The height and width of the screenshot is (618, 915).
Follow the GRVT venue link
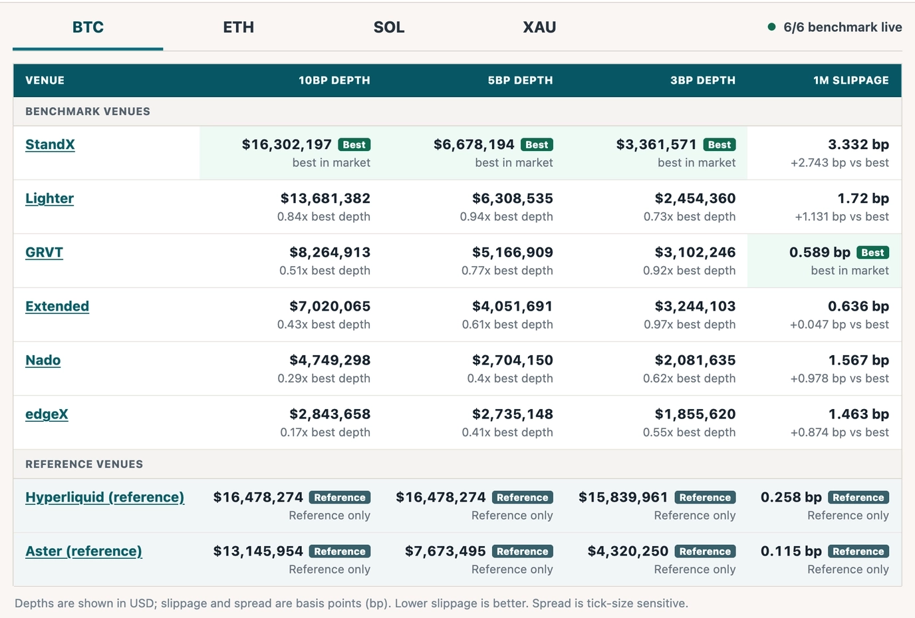[44, 252]
